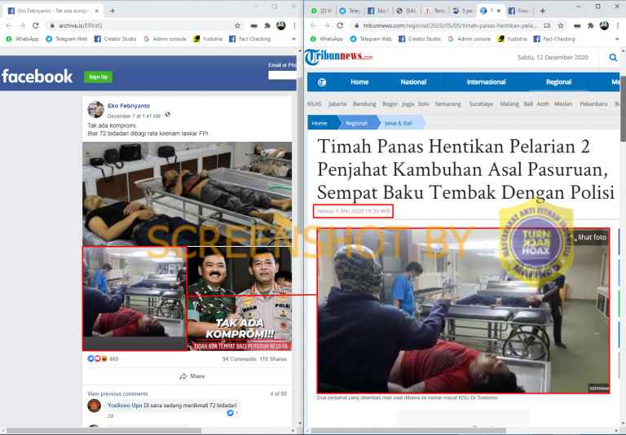Close the Eko Febriyanto Facebook tab
This screenshot has width=626, height=435.
pyautogui.click(x=97, y=11)
